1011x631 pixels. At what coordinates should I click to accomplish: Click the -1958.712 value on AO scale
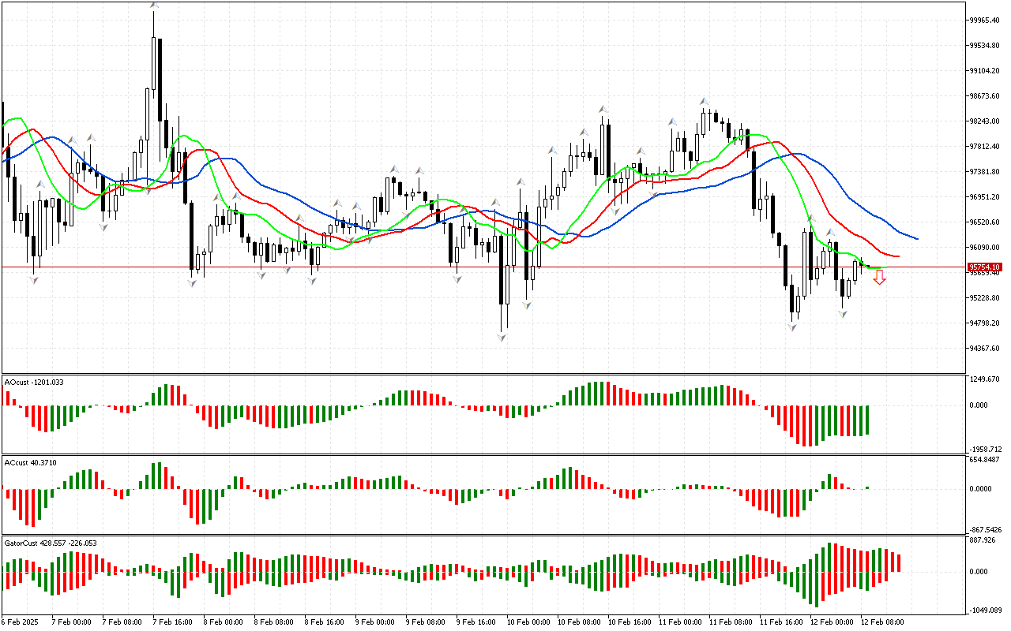click(x=986, y=448)
